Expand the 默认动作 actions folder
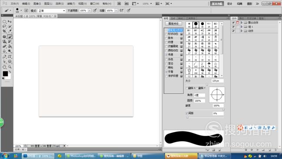 pyautogui.click(x=242, y=23)
